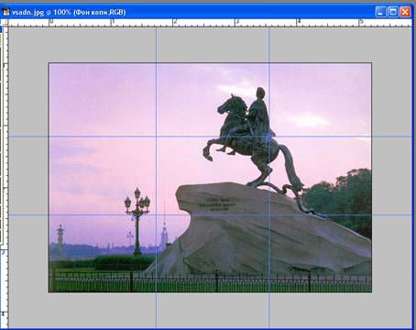416x330 pixels.
Task: Click the vsadn.jpg title bar text
Action: (69, 12)
